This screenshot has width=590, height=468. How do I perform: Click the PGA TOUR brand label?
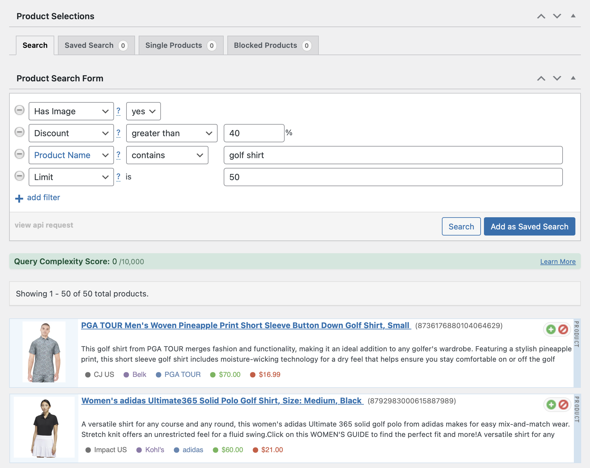coord(183,374)
